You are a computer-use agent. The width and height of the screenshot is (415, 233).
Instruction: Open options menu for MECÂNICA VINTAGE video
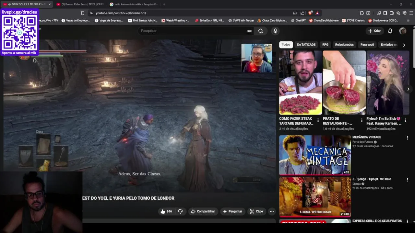(x=408, y=138)
